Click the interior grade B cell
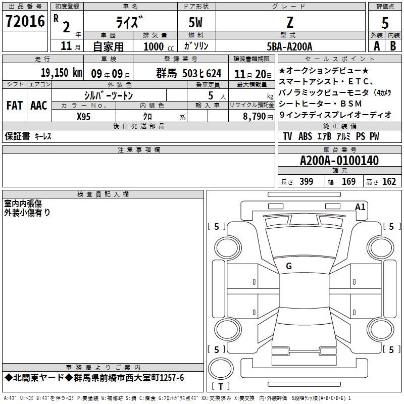This screenshot has width=404, height=404. pos(393,45)
